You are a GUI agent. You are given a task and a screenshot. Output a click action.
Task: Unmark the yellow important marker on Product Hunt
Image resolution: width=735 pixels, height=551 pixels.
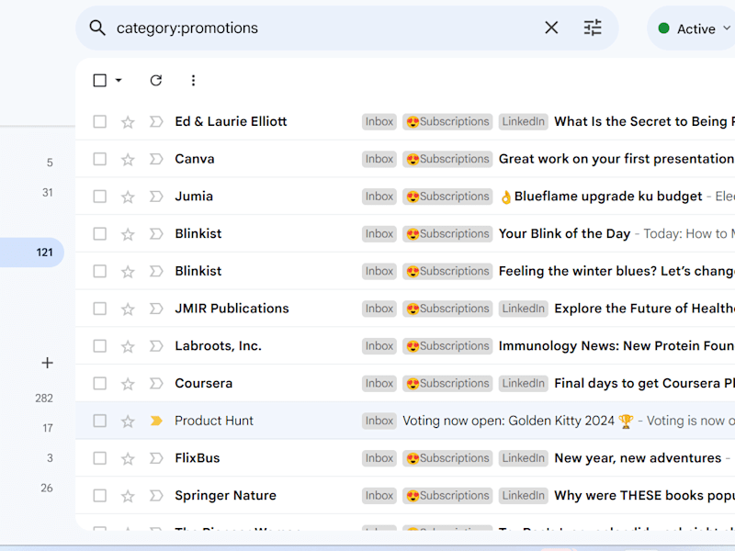click(x=156, y=421)
